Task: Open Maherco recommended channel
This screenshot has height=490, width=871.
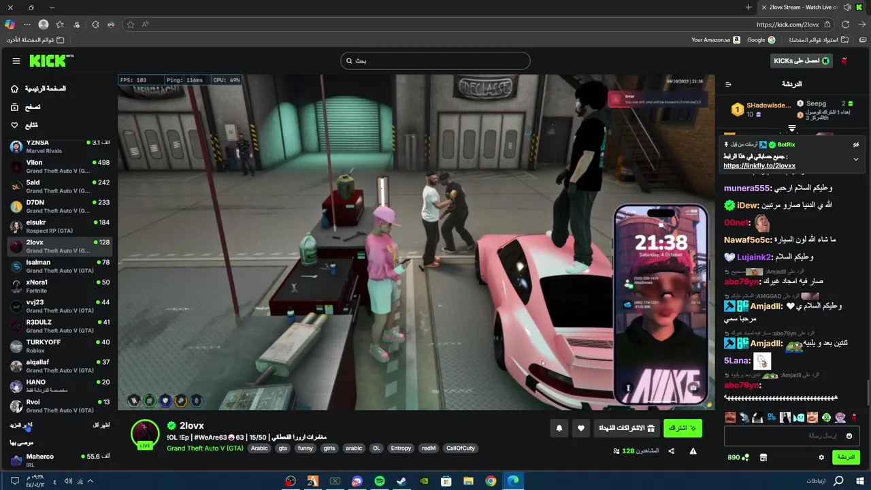Action: coord(59,461)
